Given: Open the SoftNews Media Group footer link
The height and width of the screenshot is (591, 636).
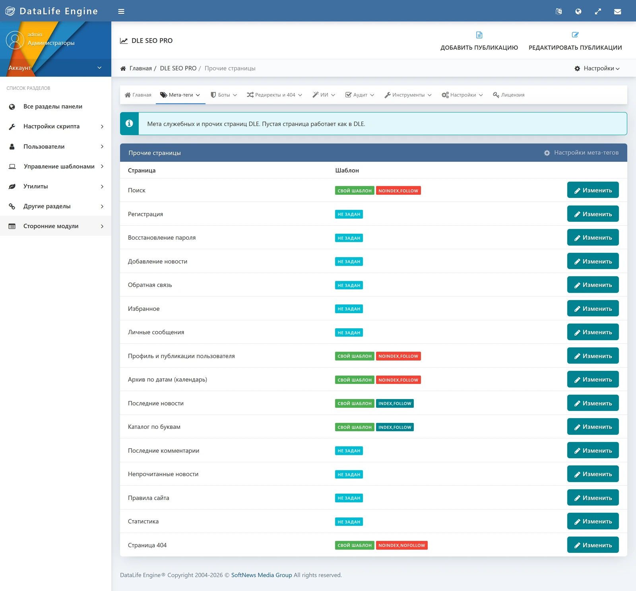Looking at the screenshot, I should point(262,575).
